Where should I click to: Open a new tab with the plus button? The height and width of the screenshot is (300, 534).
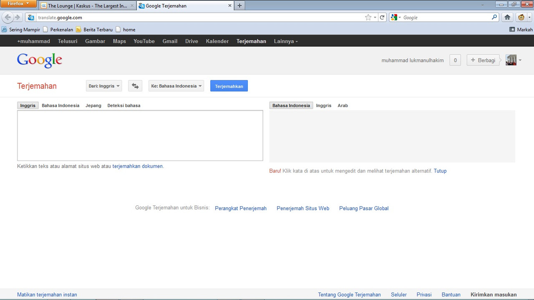pyautogui.click(x=239, y=6)
